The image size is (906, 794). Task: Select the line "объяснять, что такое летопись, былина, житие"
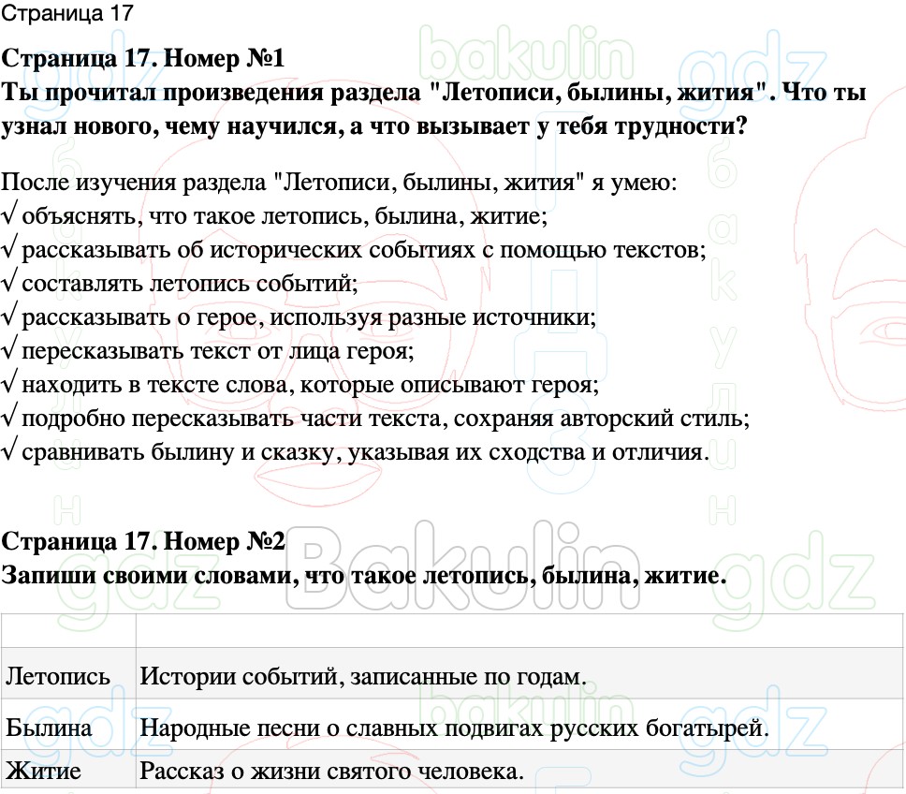click(x=274, y=216)
